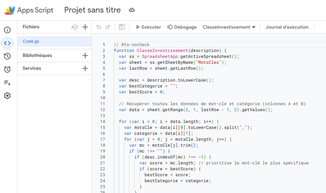Open Project Settings gear icon
This screenshot has height=193, width=326.
7,96
